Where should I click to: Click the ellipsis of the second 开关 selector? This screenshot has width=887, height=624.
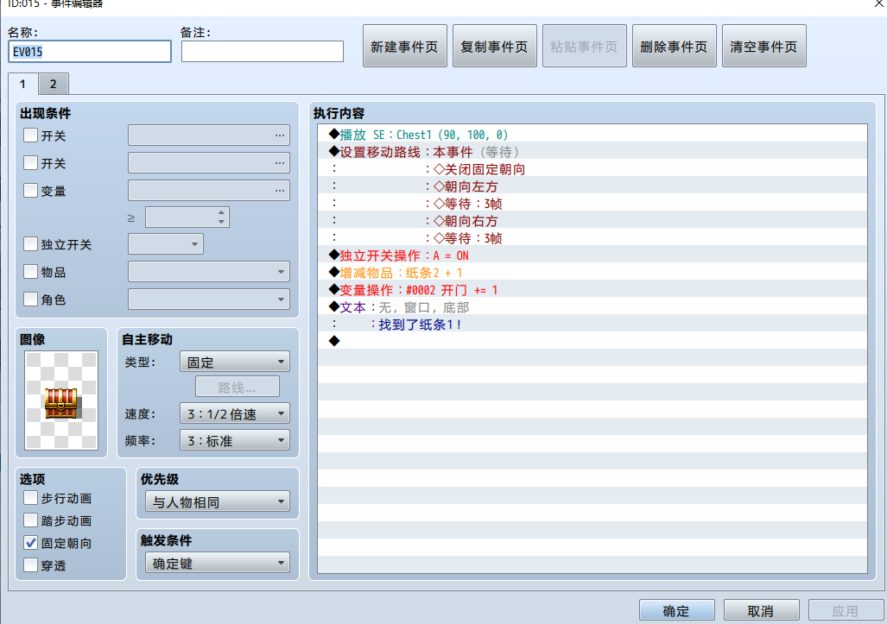coord(280,163)
